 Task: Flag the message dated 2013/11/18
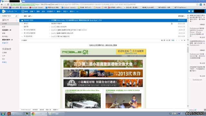click(50, 27)
